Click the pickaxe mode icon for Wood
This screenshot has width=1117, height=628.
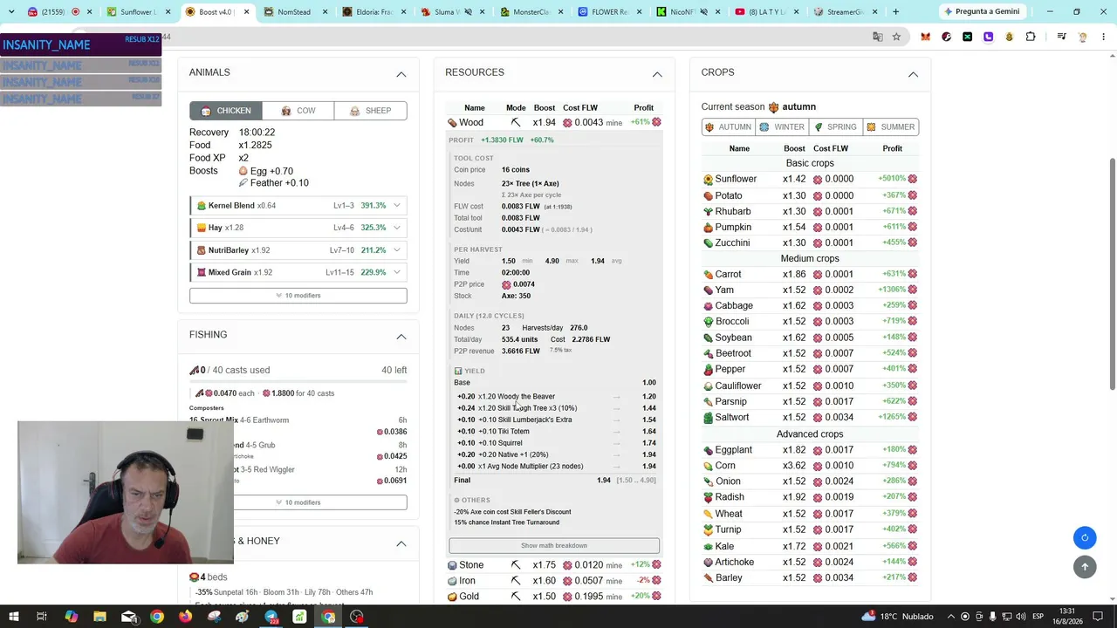(516, 123)
